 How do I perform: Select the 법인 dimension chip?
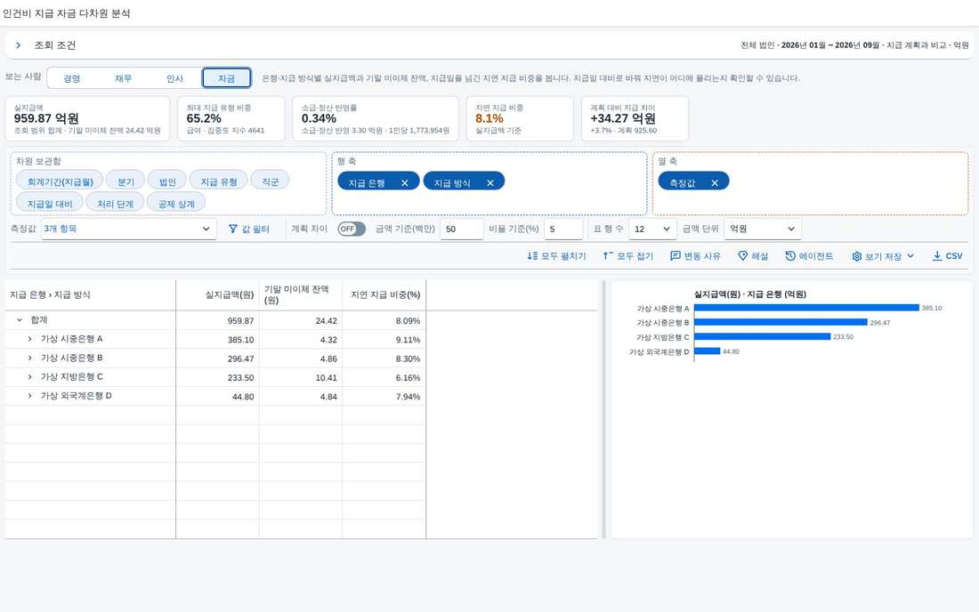pyautogui.click(x=167, y=181)
